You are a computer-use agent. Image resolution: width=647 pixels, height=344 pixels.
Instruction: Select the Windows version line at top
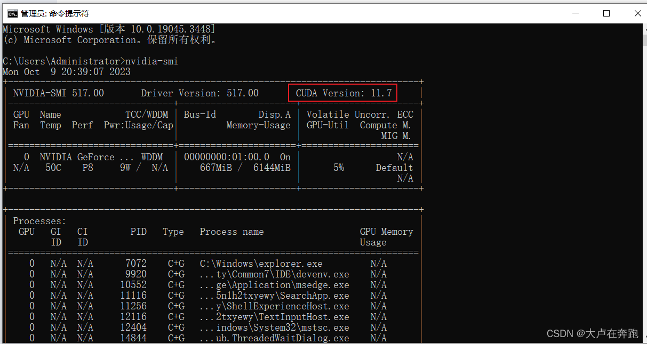(x=107, y=29)
